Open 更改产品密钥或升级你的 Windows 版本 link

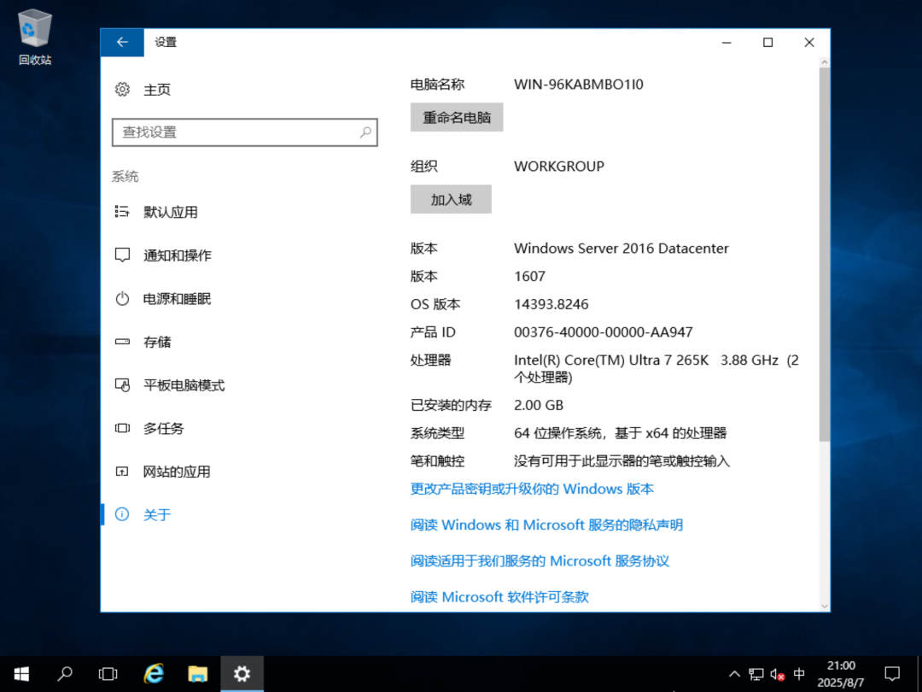[532, 489]
